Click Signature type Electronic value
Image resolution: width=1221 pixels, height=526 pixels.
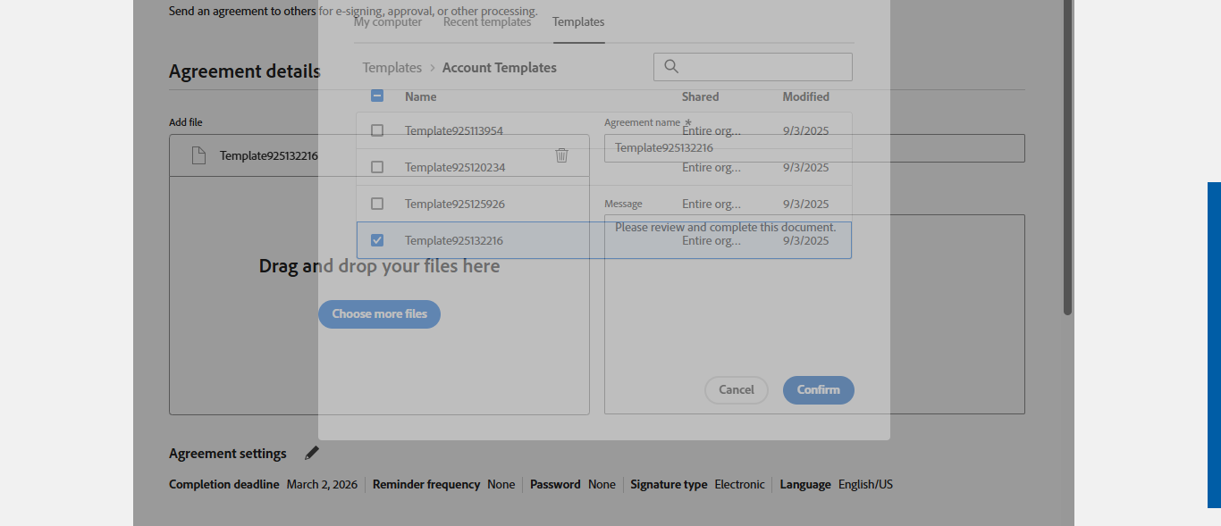click(739, 484)
